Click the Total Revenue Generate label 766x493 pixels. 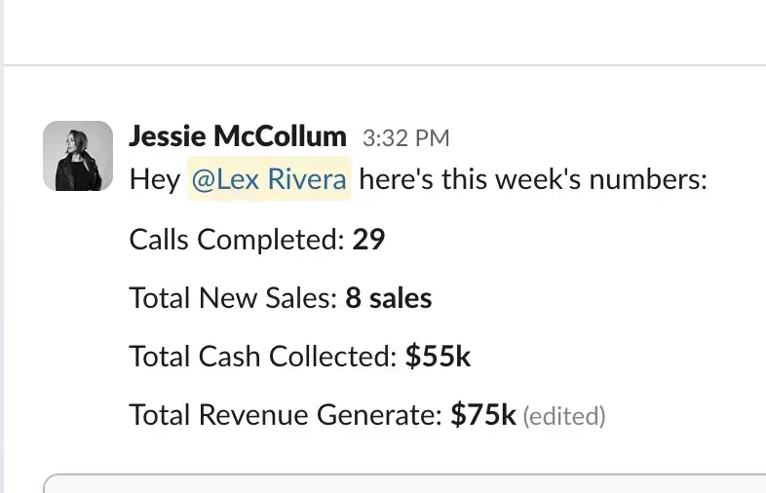[x=286, y=416]
